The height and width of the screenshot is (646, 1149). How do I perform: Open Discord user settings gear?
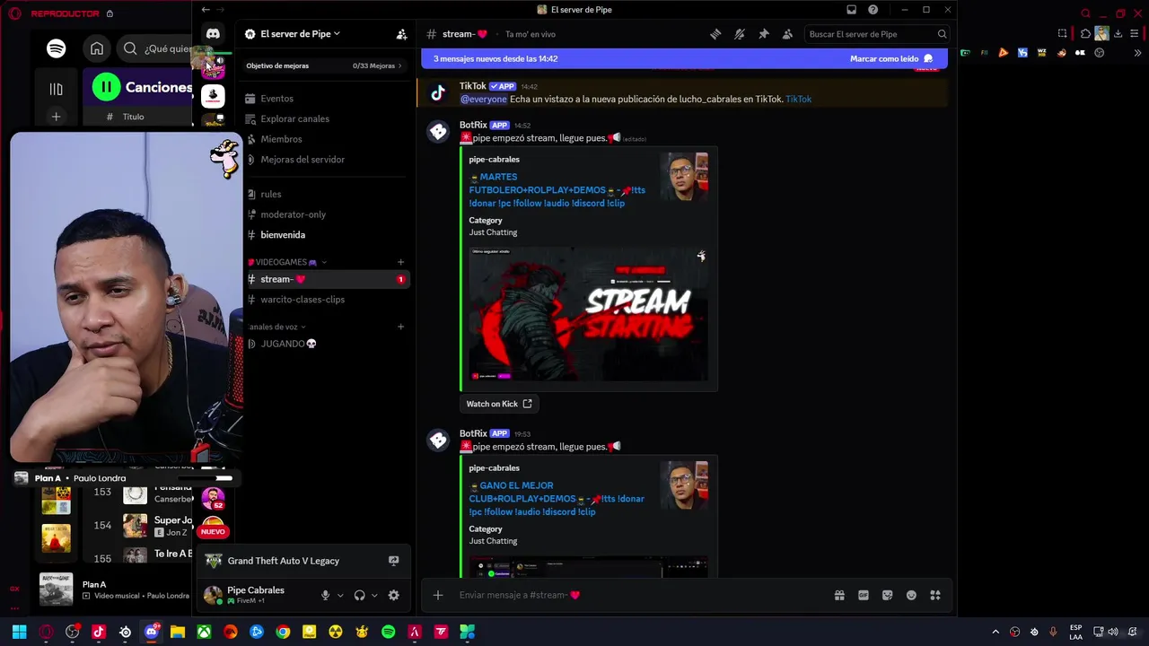click(x=393, y=595)
